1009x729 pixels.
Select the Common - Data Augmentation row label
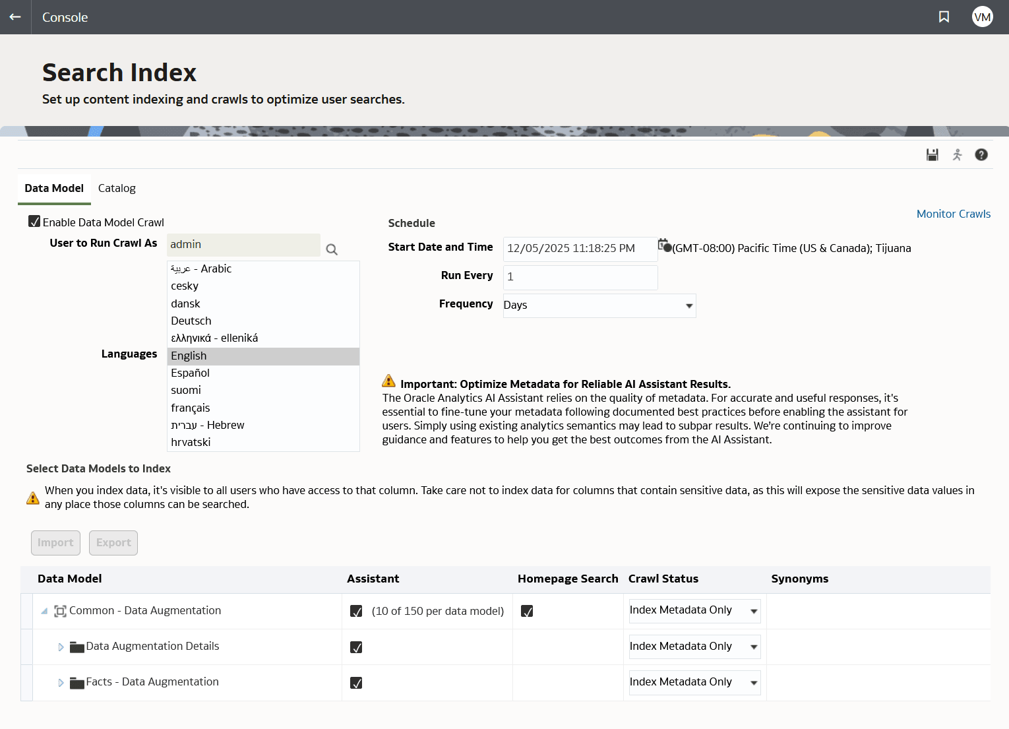click(x=145, y=611)
